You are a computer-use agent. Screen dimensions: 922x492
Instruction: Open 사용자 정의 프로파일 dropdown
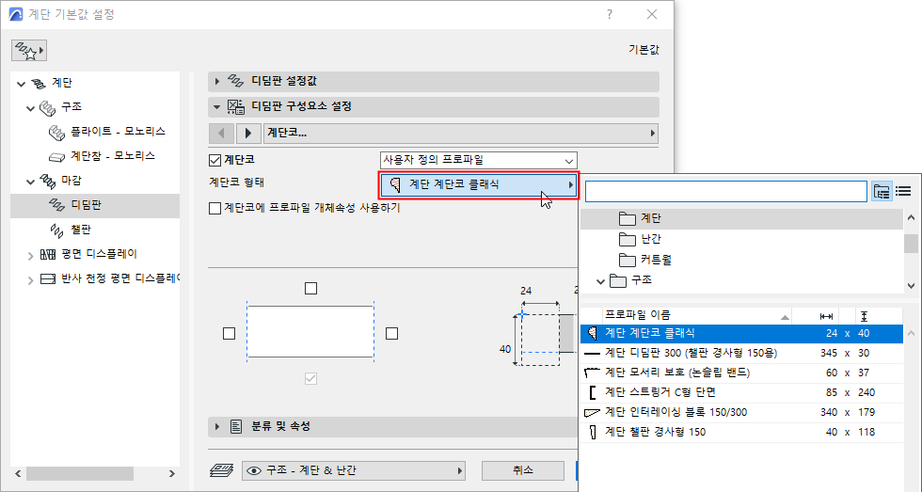pos(479,160)
